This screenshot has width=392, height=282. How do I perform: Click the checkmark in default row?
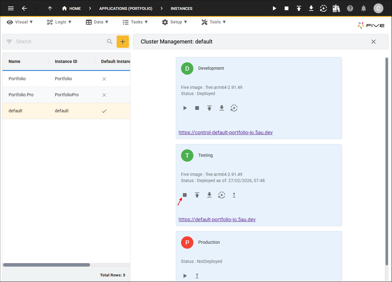104,111
